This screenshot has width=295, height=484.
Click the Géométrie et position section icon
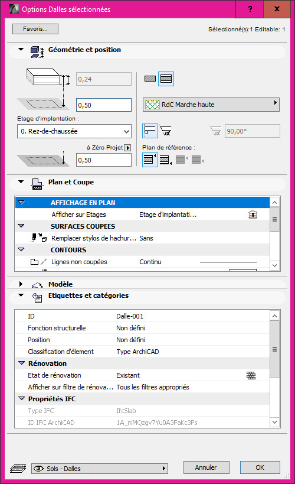[37, 52]
